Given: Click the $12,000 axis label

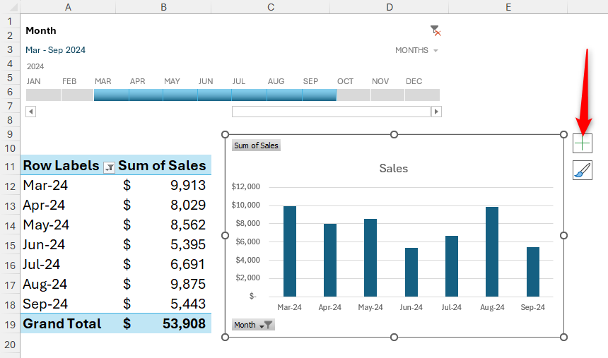Looking at the screenshot, I should (x=245, y=186).
